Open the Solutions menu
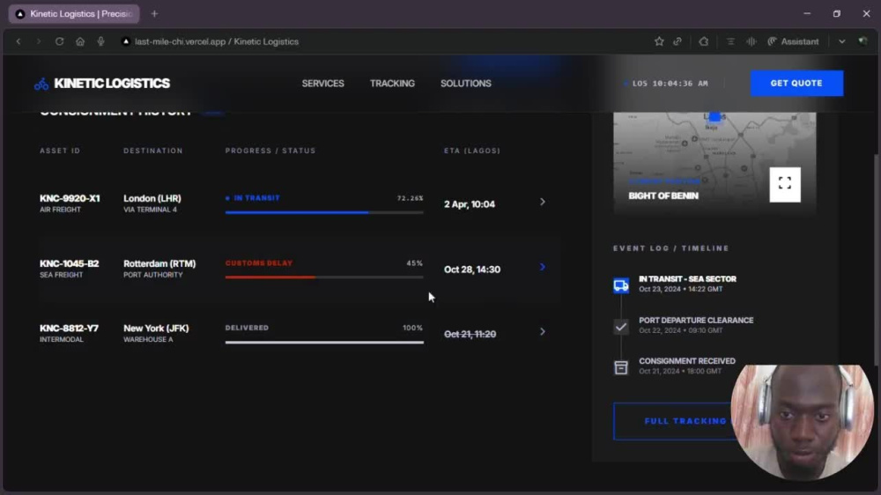The height and width of the screenshot is (495, 881). point(466,83)
